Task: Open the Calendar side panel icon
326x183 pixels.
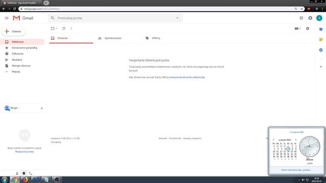Action: 321,29
